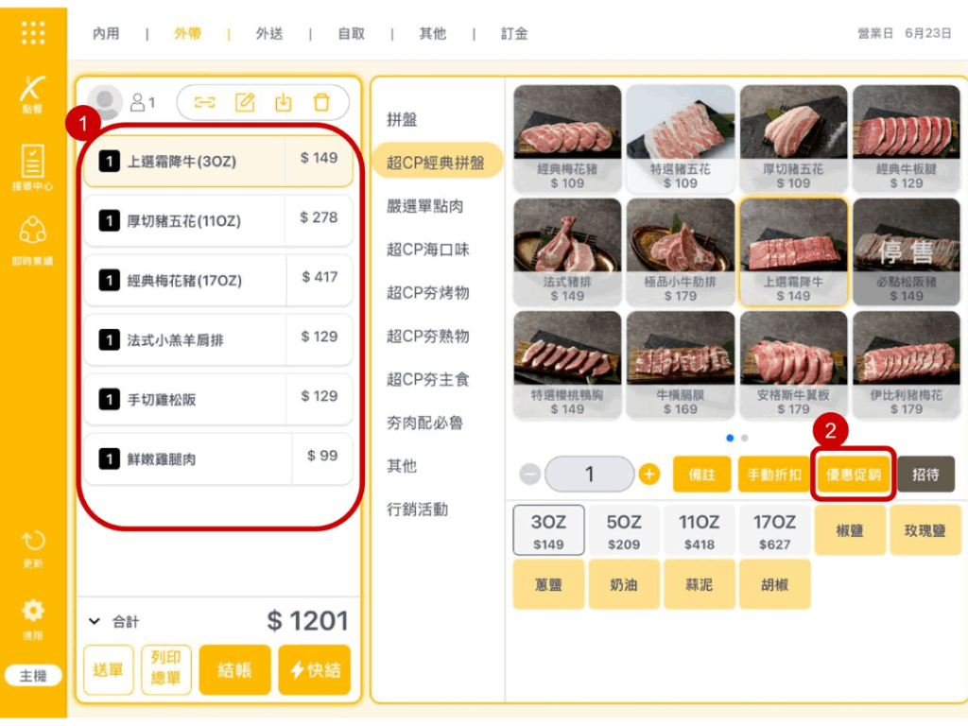The height and width of the screenshot is (726, 968).
Task: Switch to the 內用 dine-in tab
Action: click(x=106, y=33)
